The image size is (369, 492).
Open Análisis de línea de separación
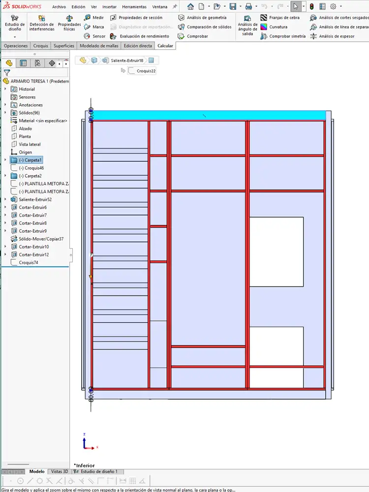click(339, 27)
